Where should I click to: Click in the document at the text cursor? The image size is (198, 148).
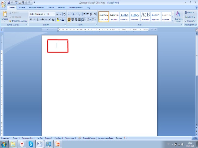tap(57, 45)
